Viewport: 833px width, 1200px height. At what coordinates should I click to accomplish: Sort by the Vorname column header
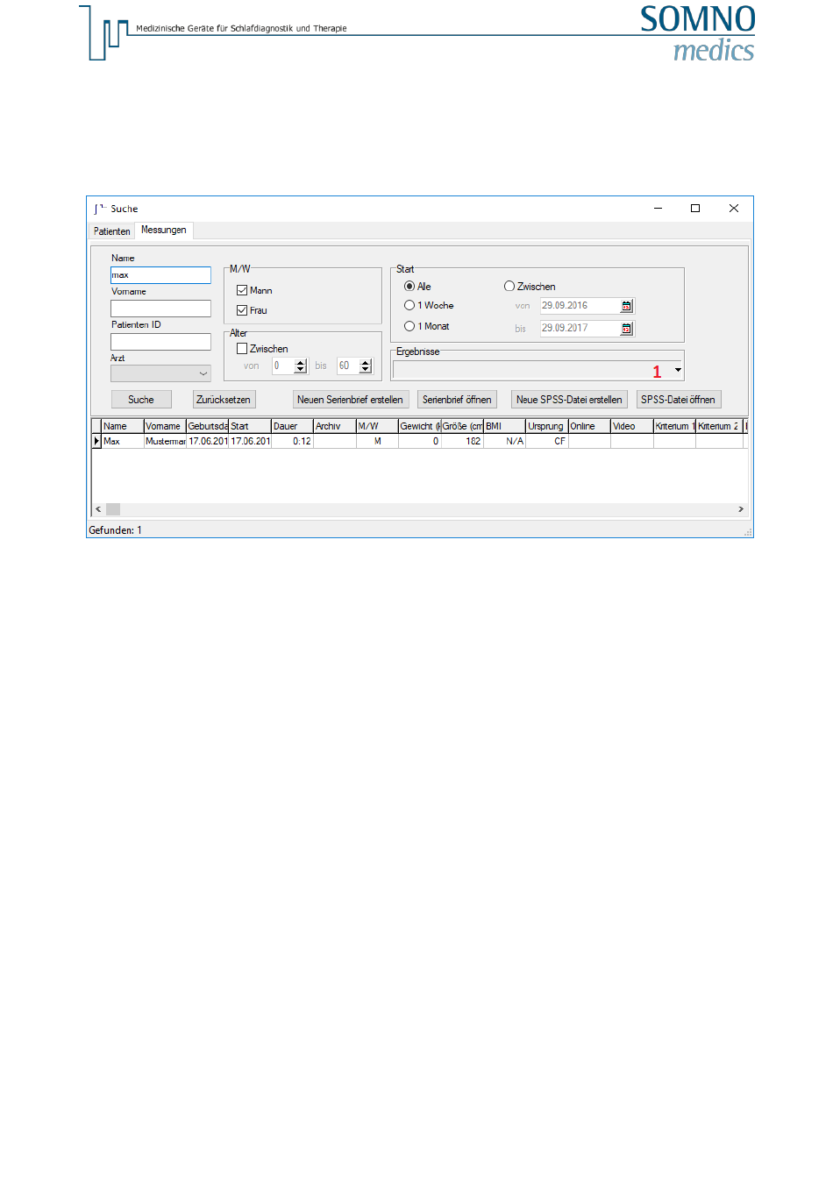(x=165, y=426)
